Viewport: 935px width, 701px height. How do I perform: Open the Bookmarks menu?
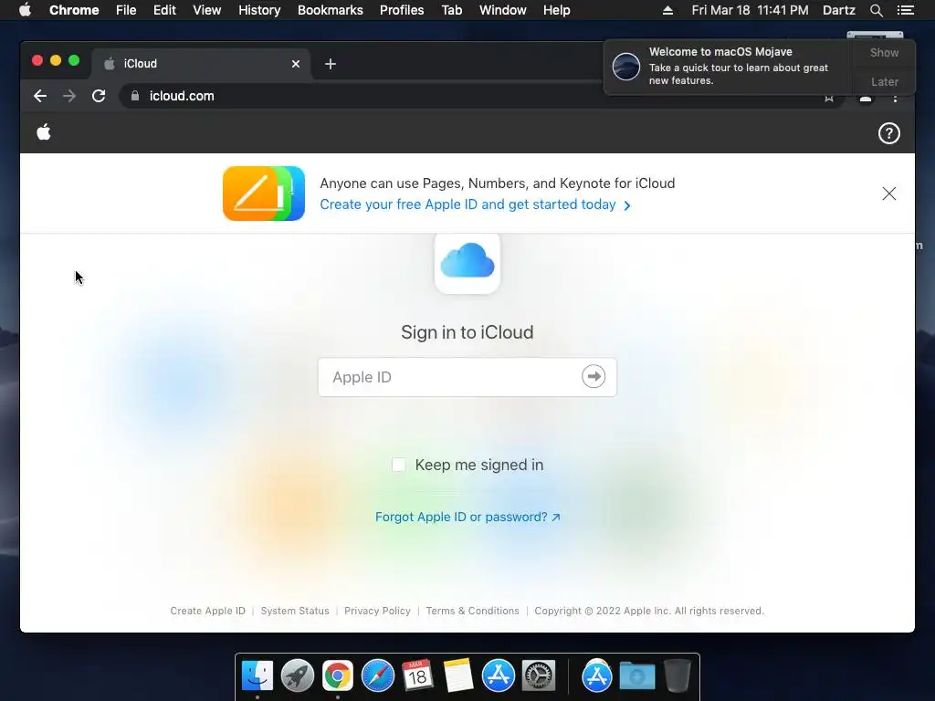coord(331,10)
